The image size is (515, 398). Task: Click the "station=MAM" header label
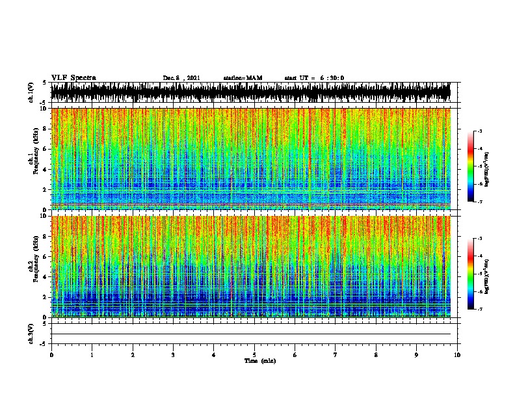pyautogui.click(x=243, y=78)
